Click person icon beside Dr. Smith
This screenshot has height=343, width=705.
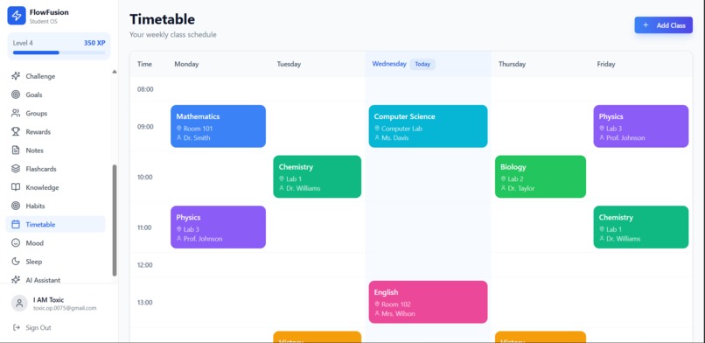179,137
